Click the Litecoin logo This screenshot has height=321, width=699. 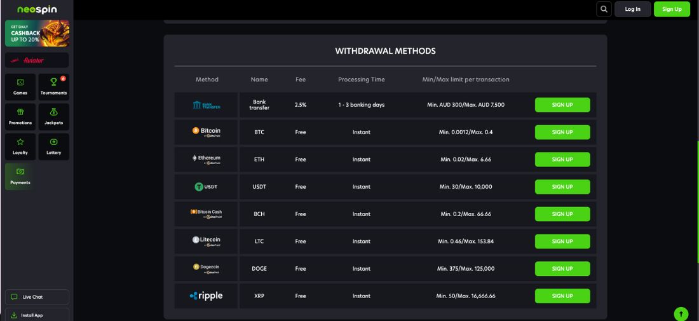[x=207, y=241]
